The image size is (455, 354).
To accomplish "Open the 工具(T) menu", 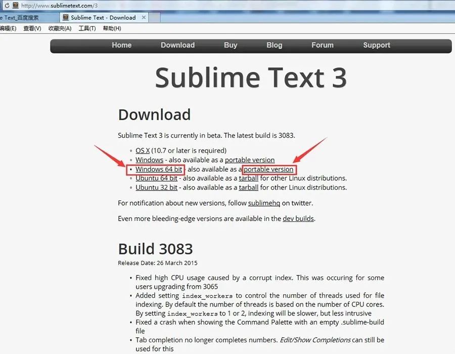I will 87,28.
